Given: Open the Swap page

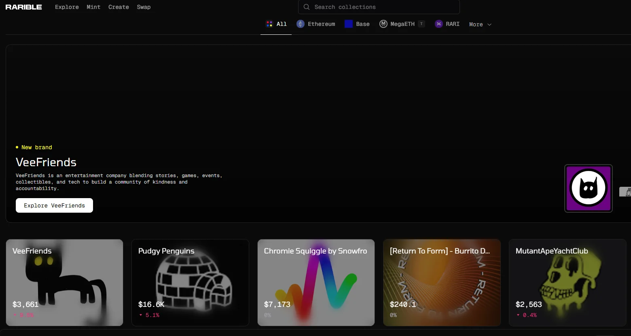Looking at the screenshot, I should [144, 7].
